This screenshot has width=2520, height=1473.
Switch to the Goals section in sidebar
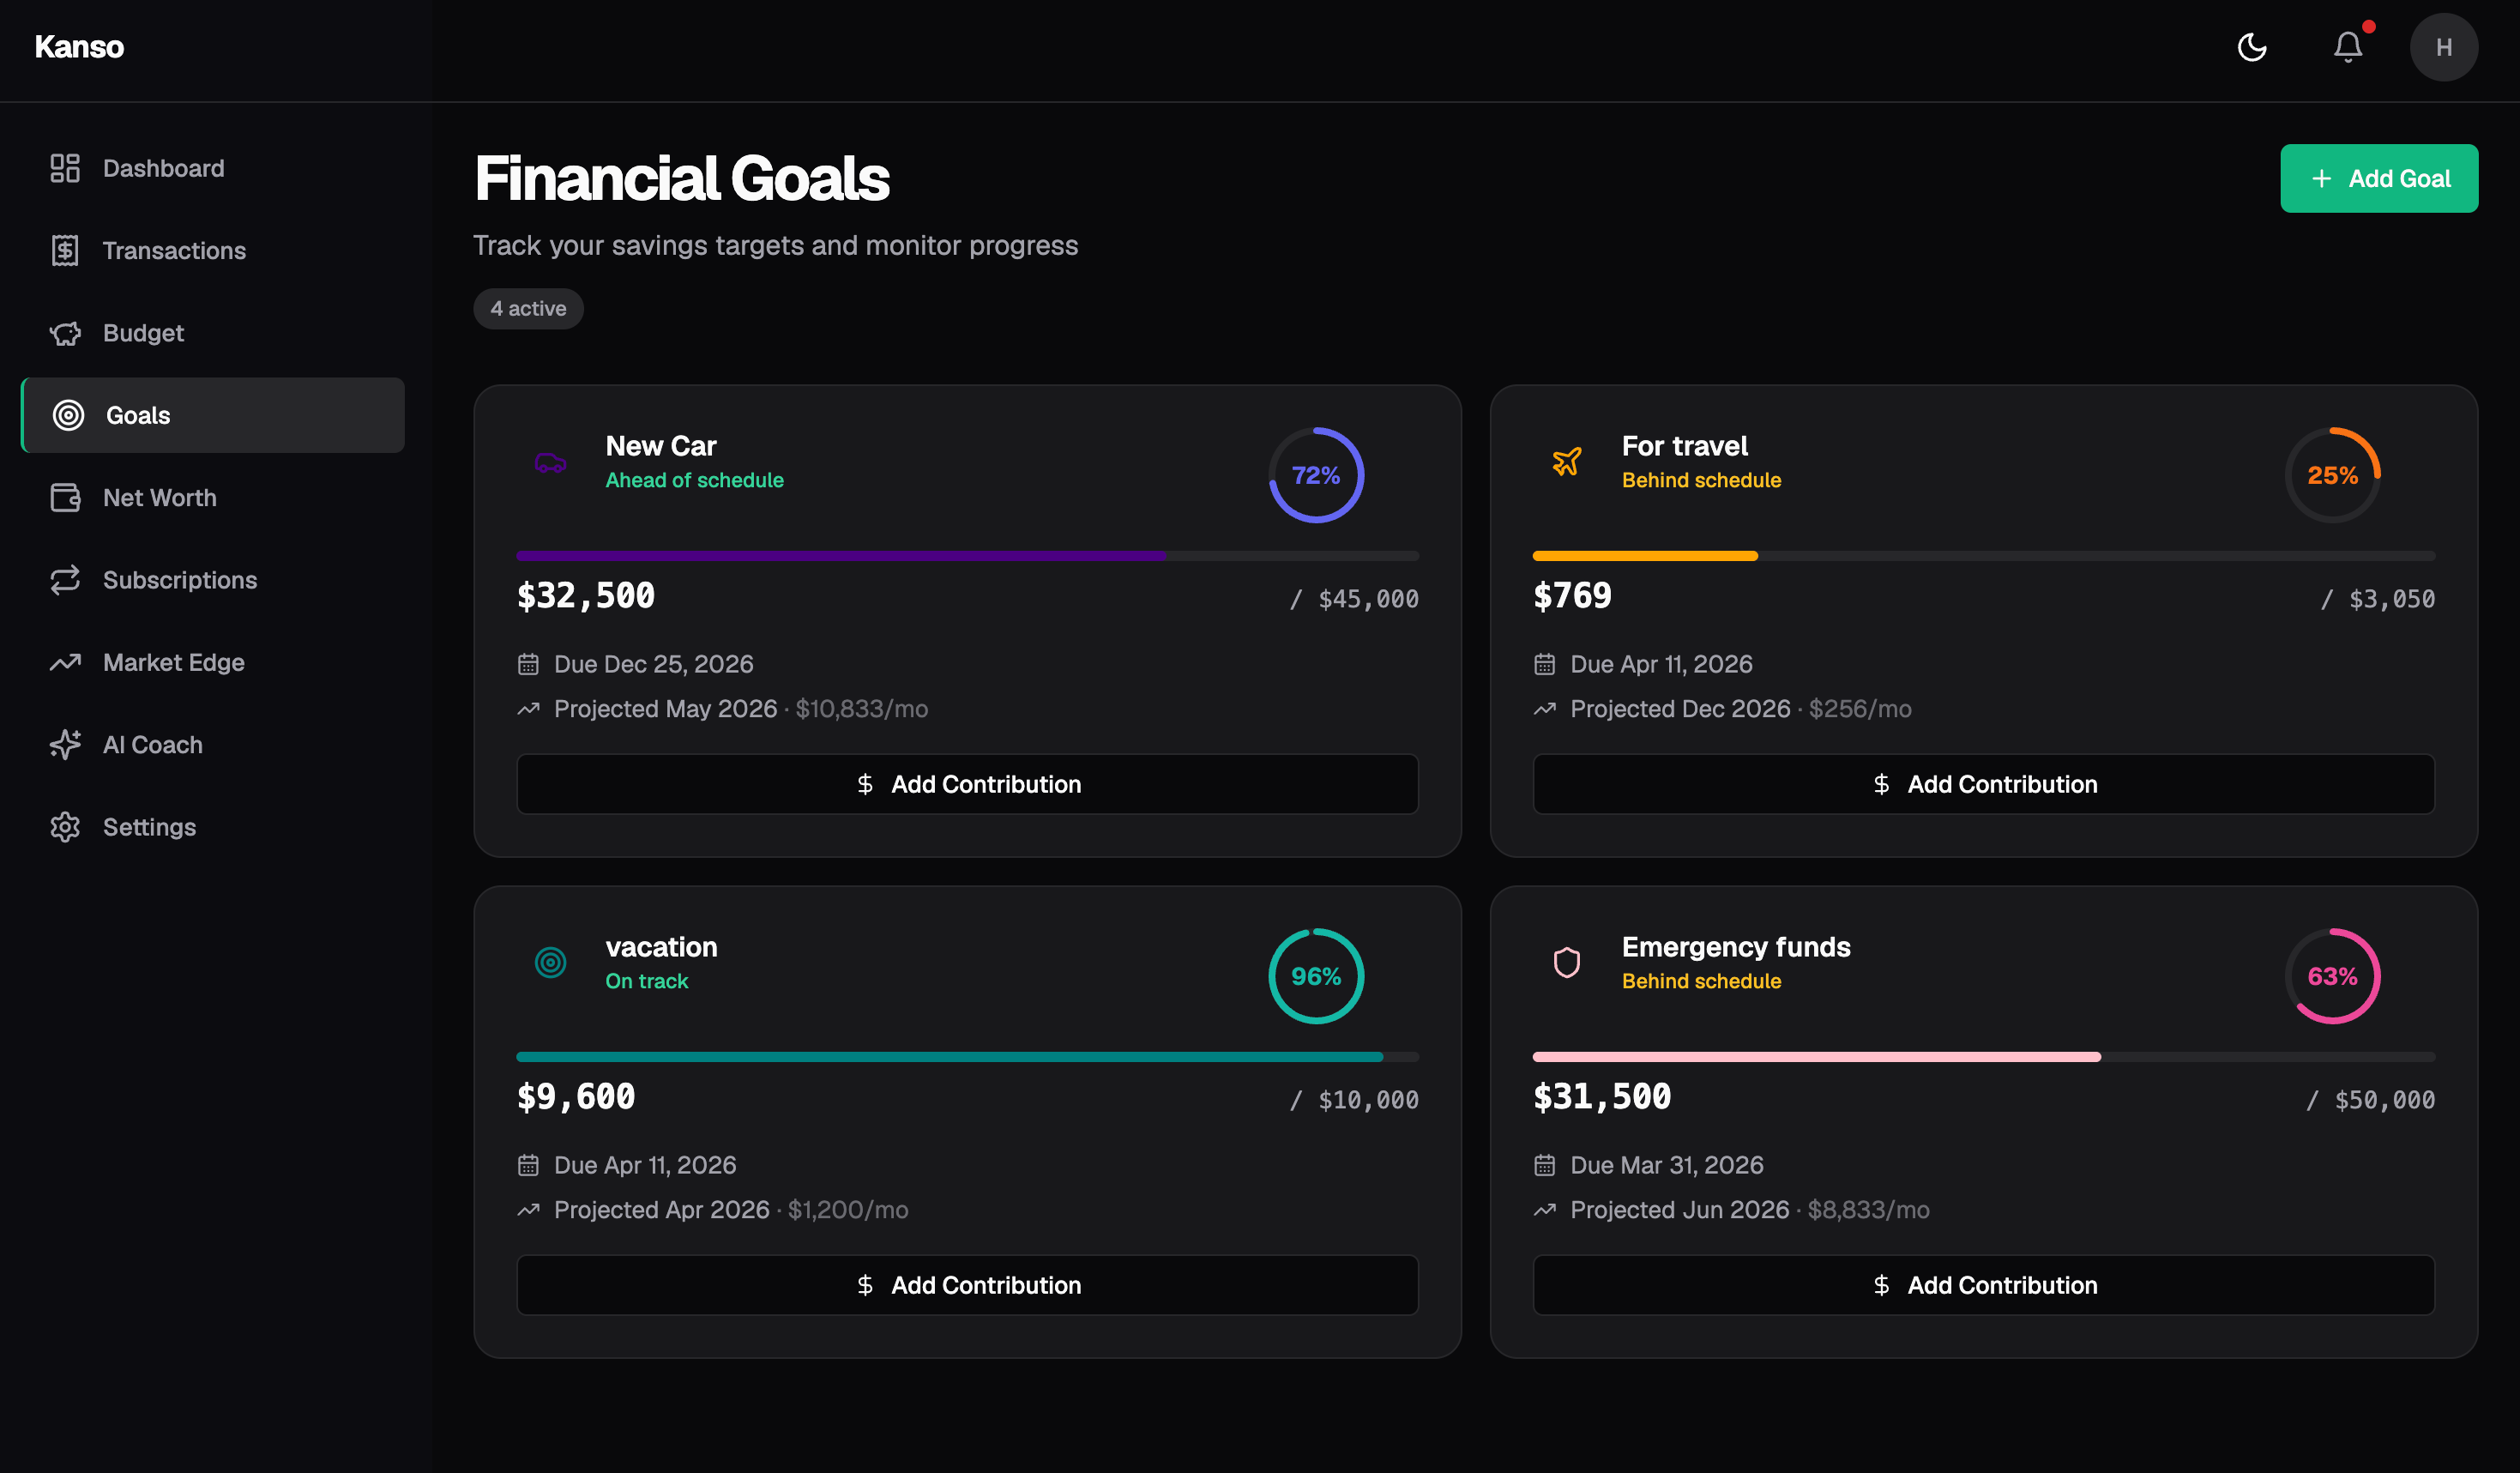[137, 415]
